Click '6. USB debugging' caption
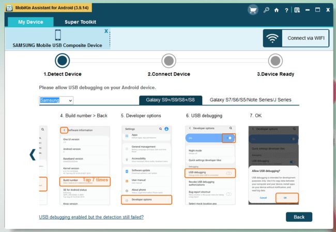The height and width of the screenshot is (232, 336). [x=204, y=116]
